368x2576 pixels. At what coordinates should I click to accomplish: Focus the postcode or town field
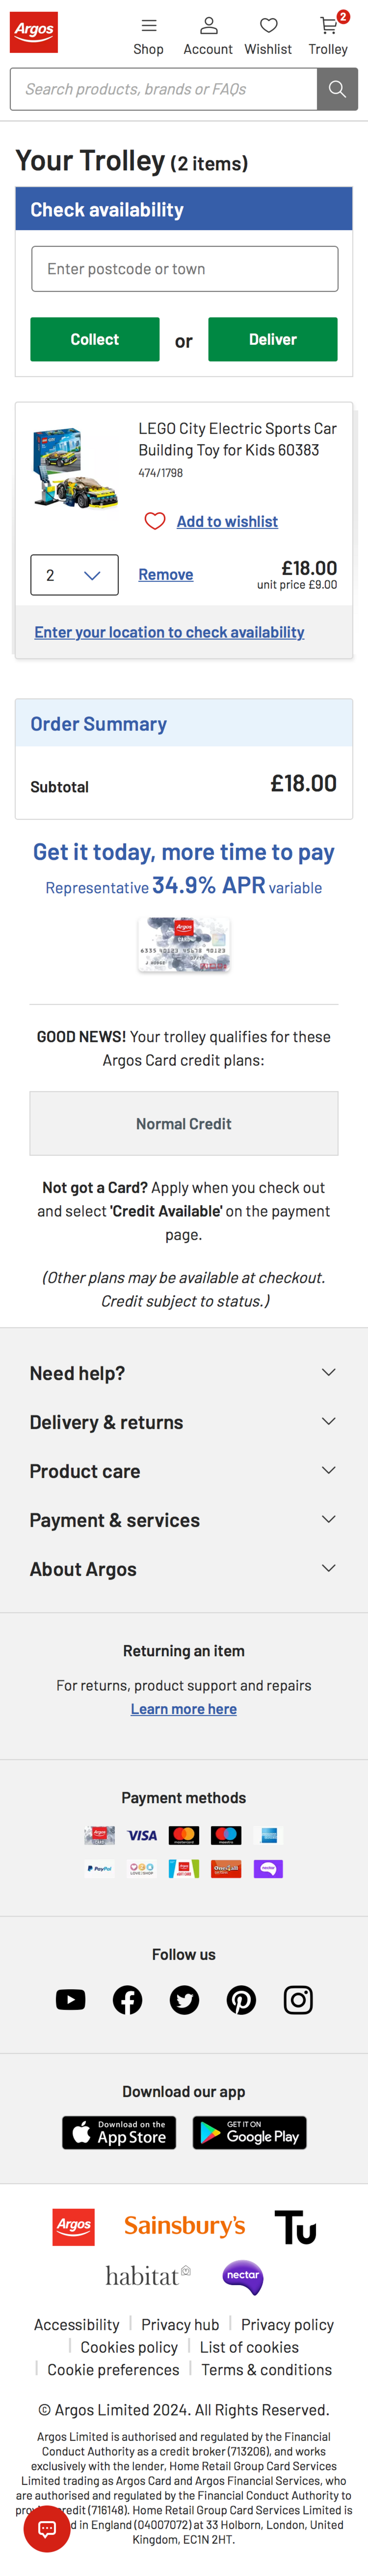pyautogui.click(x=184, y=269)
